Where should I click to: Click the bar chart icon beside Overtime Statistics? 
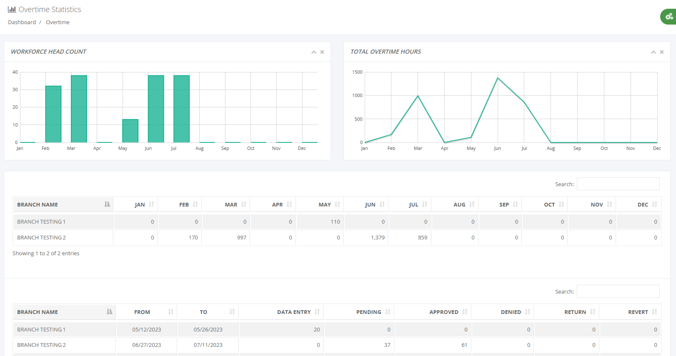point(12,9)
